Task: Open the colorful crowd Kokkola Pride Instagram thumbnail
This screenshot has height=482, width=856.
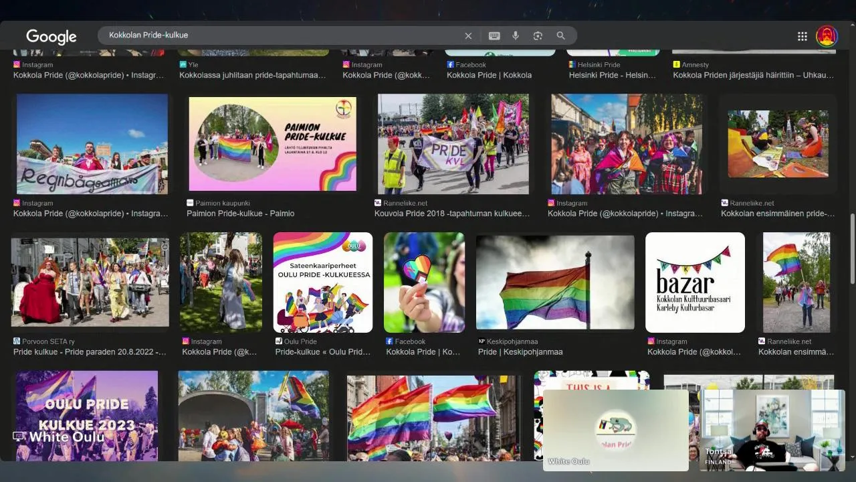Action: pyautogui.click(x=627, y=144)
